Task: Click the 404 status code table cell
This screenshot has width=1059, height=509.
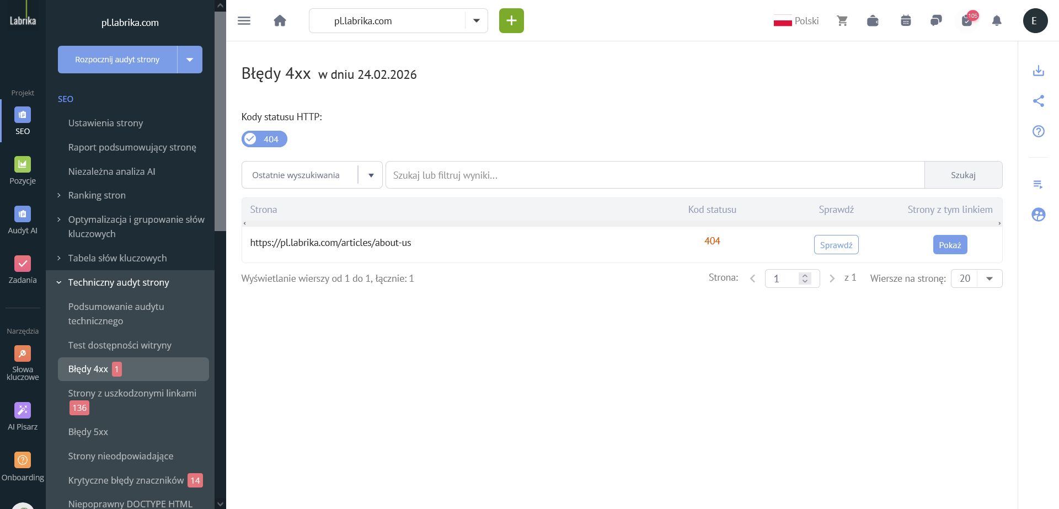Action: (712, 241)
